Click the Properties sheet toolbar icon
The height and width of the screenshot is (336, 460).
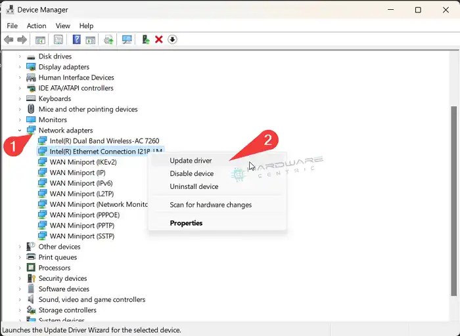point(58,39)
